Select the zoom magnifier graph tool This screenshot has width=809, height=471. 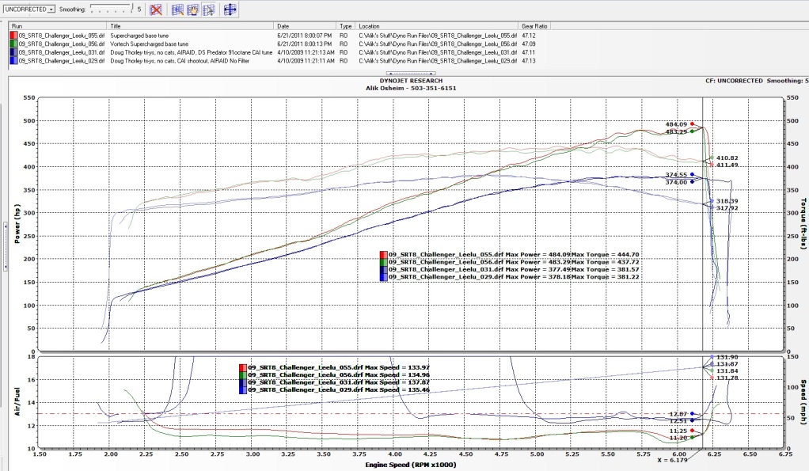pyautogui.click(x=178, y=10)
